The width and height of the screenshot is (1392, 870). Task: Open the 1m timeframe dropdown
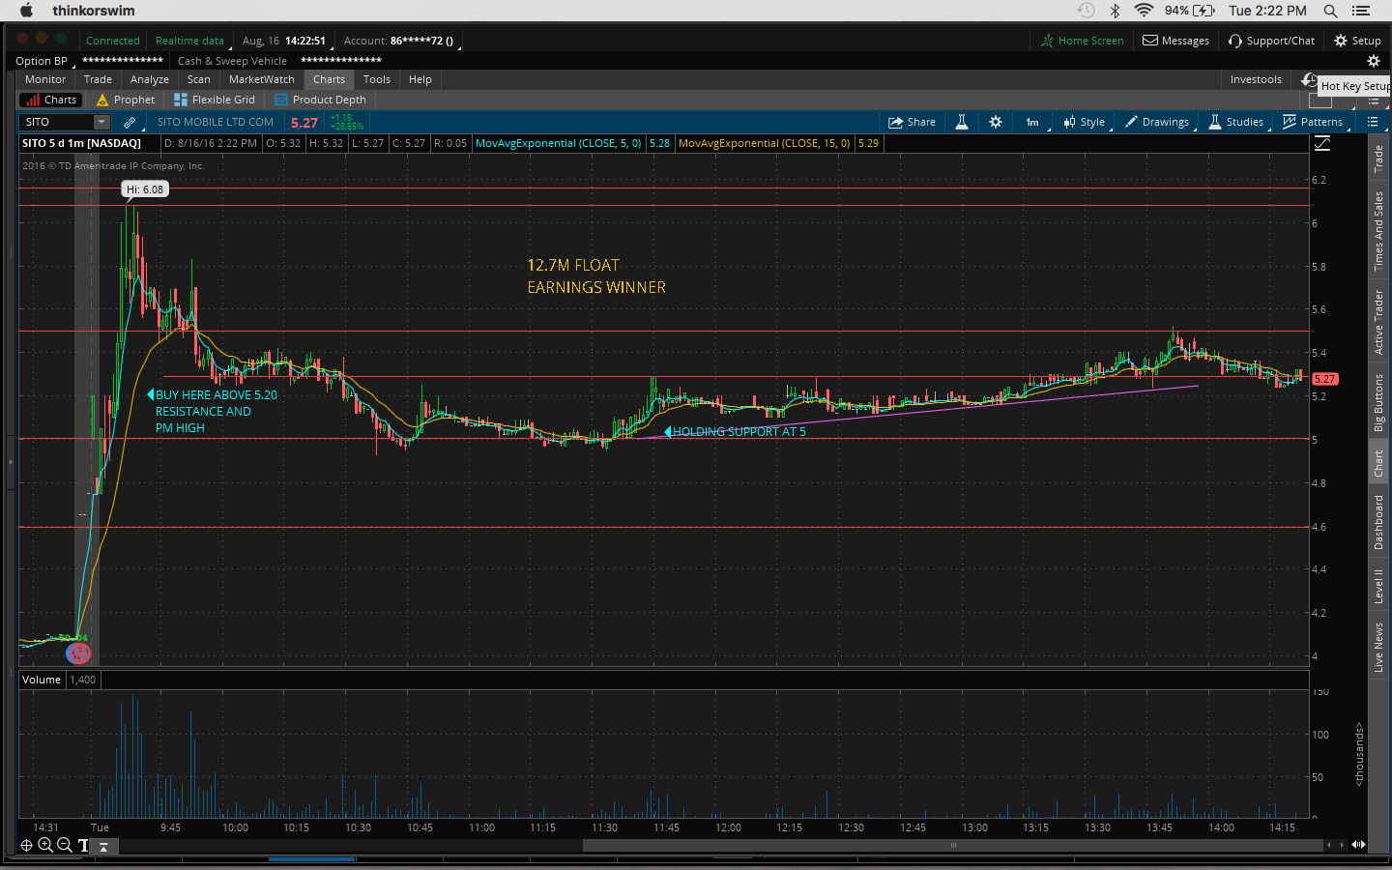coord(1032,122)
